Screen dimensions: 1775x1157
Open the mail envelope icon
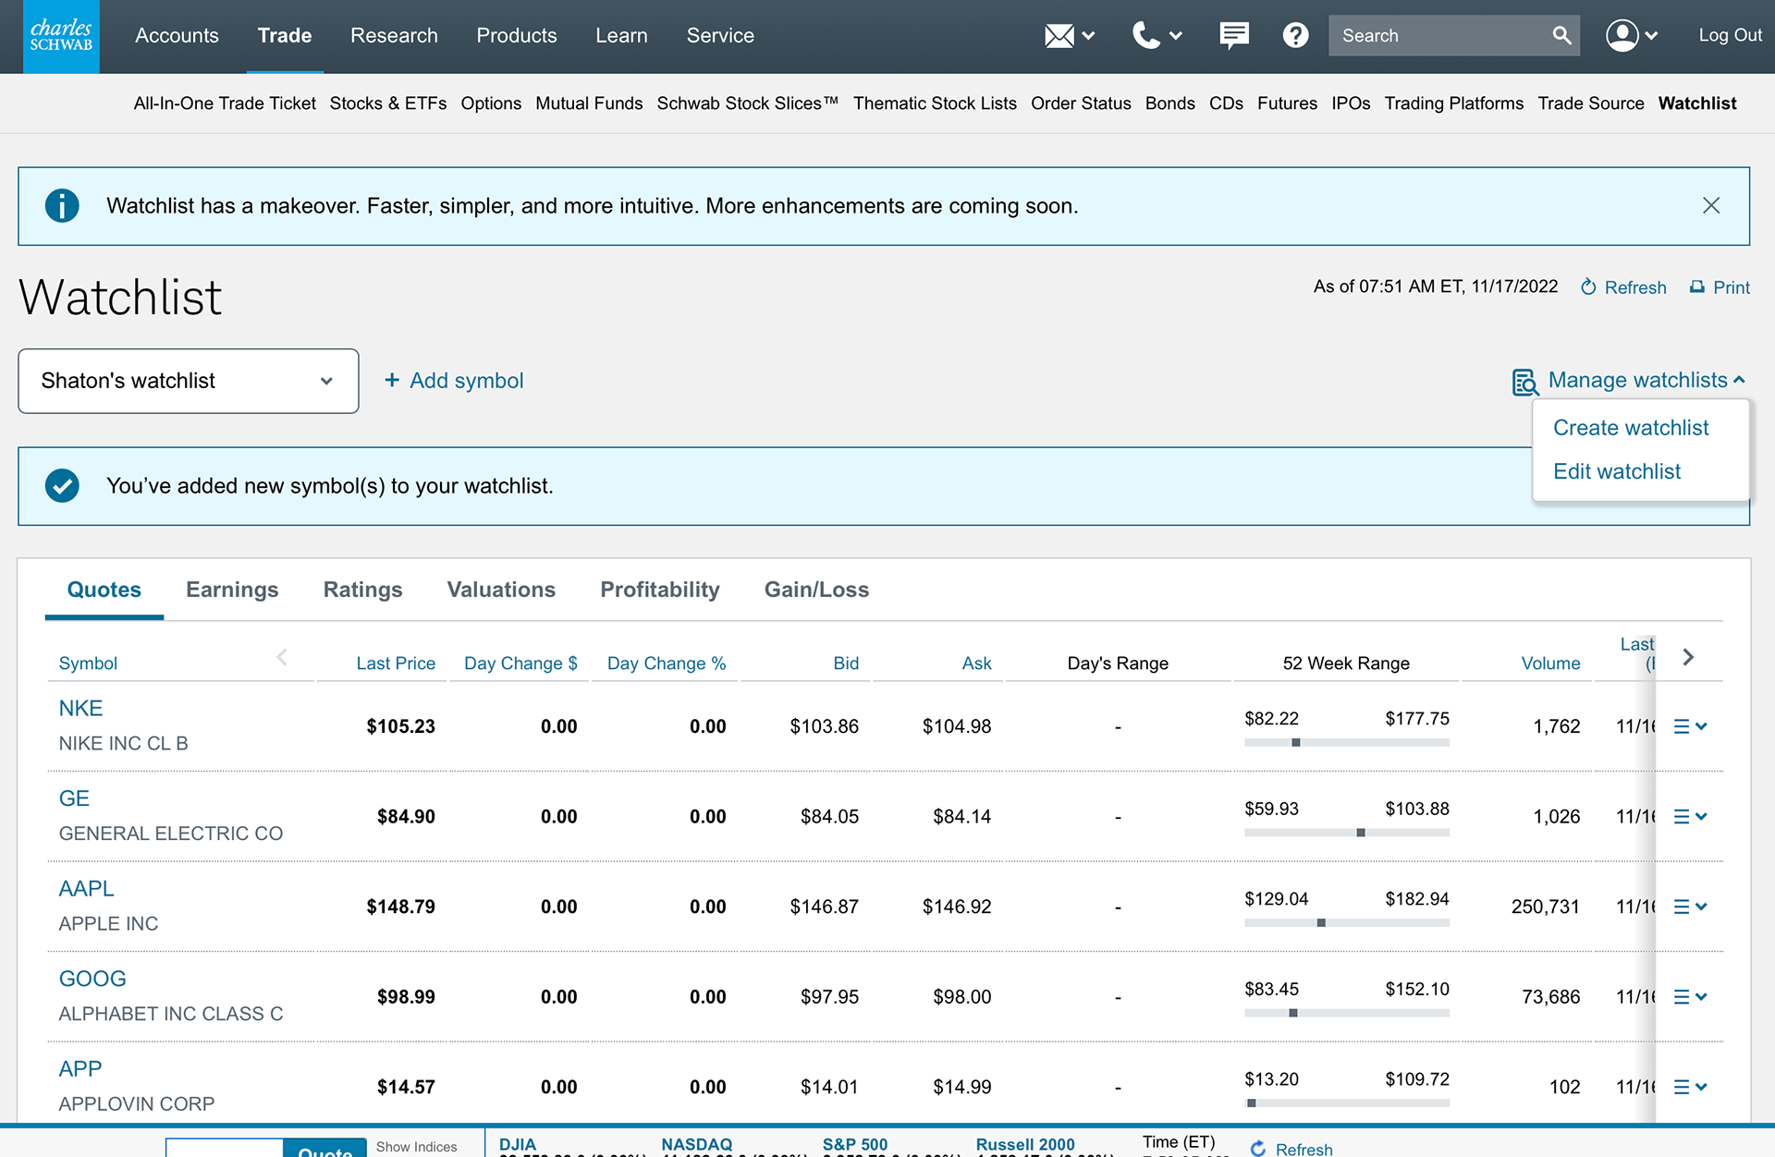click(x=1059, y=36)
